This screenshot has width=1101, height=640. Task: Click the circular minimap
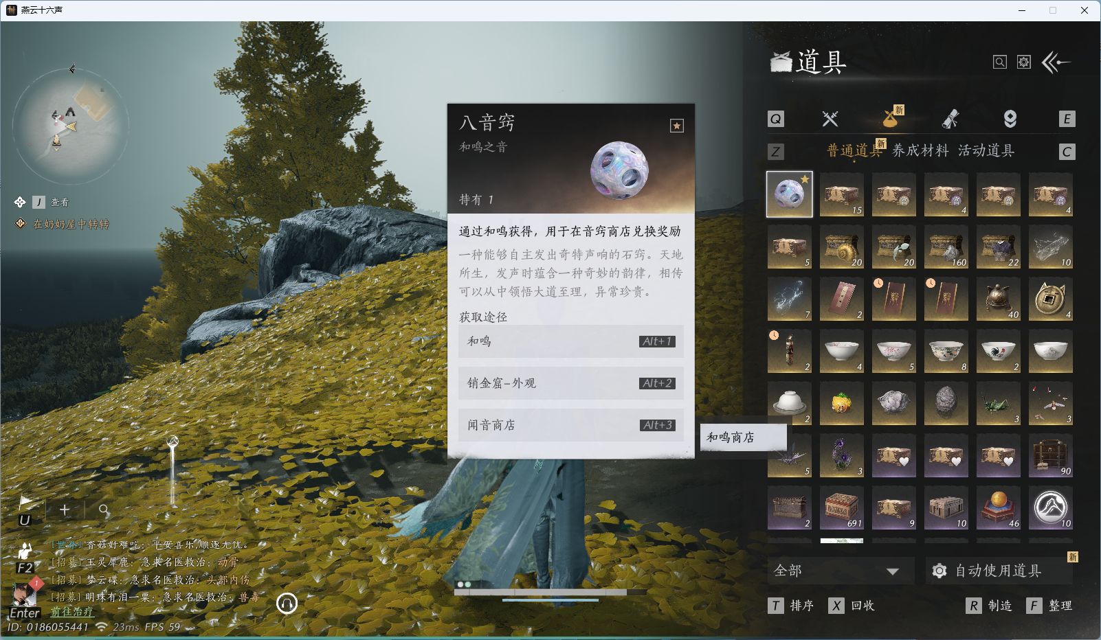pyautogui.click(x=71, y=126)
